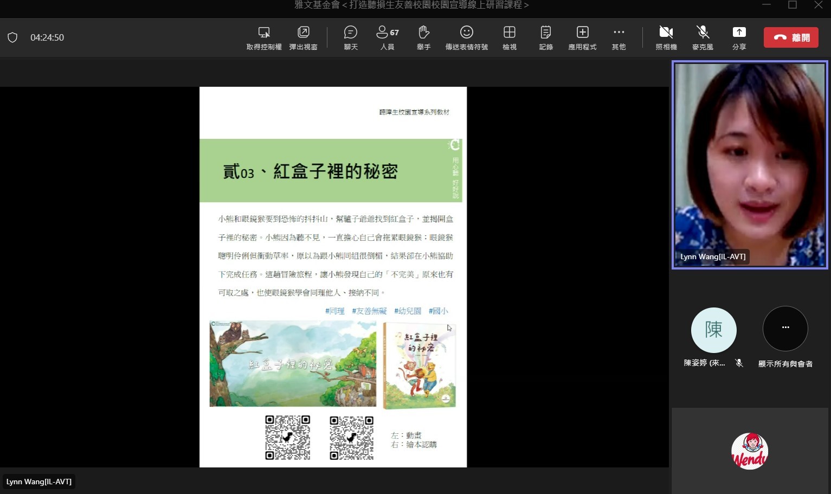Click 顯示所有與會者 show all participants
This screenshot has height=494, width=831.
(785, 329)
